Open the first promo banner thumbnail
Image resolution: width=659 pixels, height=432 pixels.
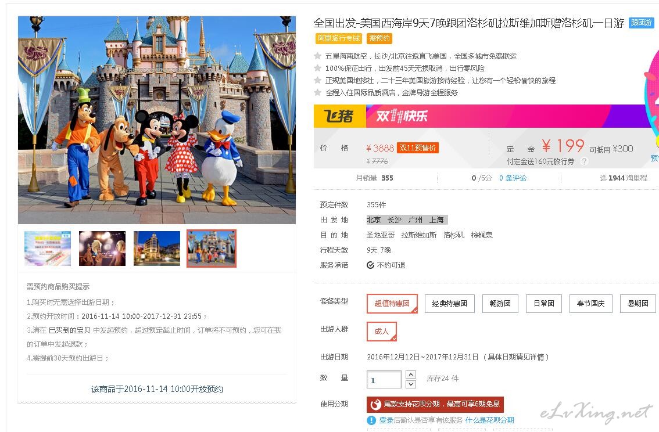(48, 249)
